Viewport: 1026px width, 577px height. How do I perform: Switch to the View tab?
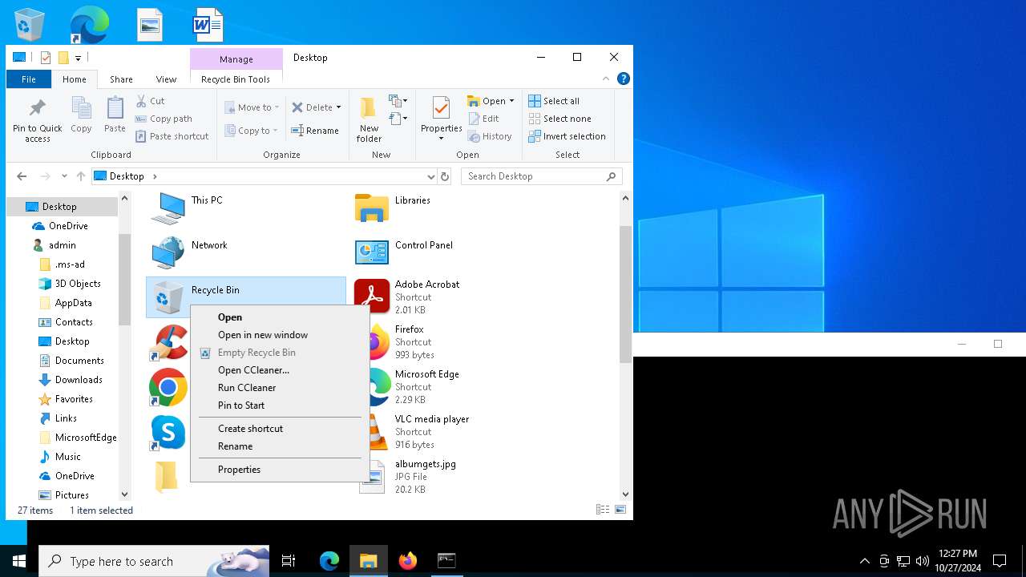pos(166,79)
